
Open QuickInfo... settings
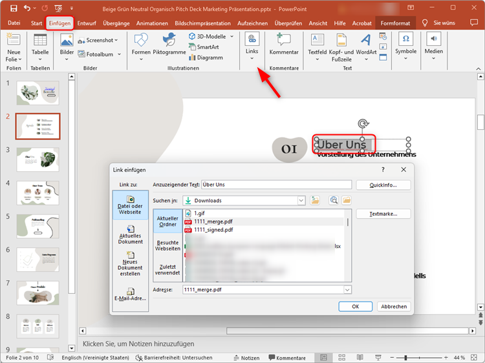point(383,185)
